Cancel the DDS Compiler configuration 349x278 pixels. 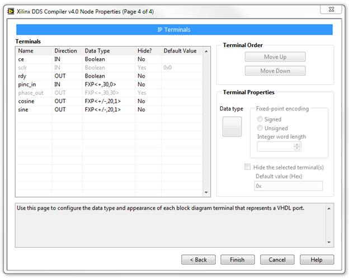click(277, 260)
